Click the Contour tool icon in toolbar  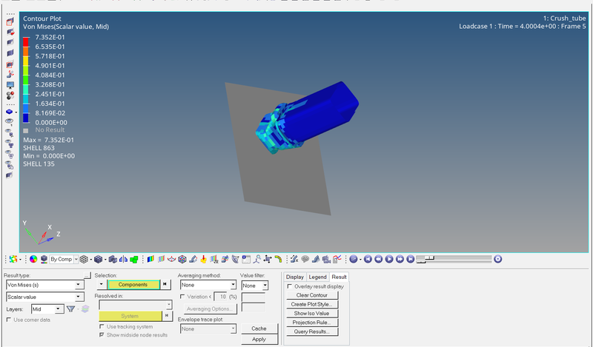[150, 259]
